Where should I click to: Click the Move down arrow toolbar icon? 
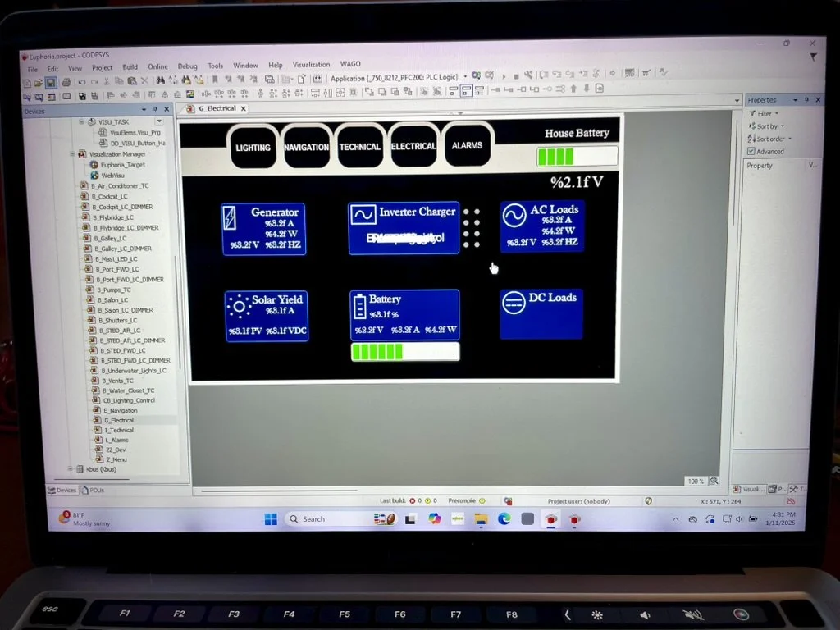click(x=587, y=89)
